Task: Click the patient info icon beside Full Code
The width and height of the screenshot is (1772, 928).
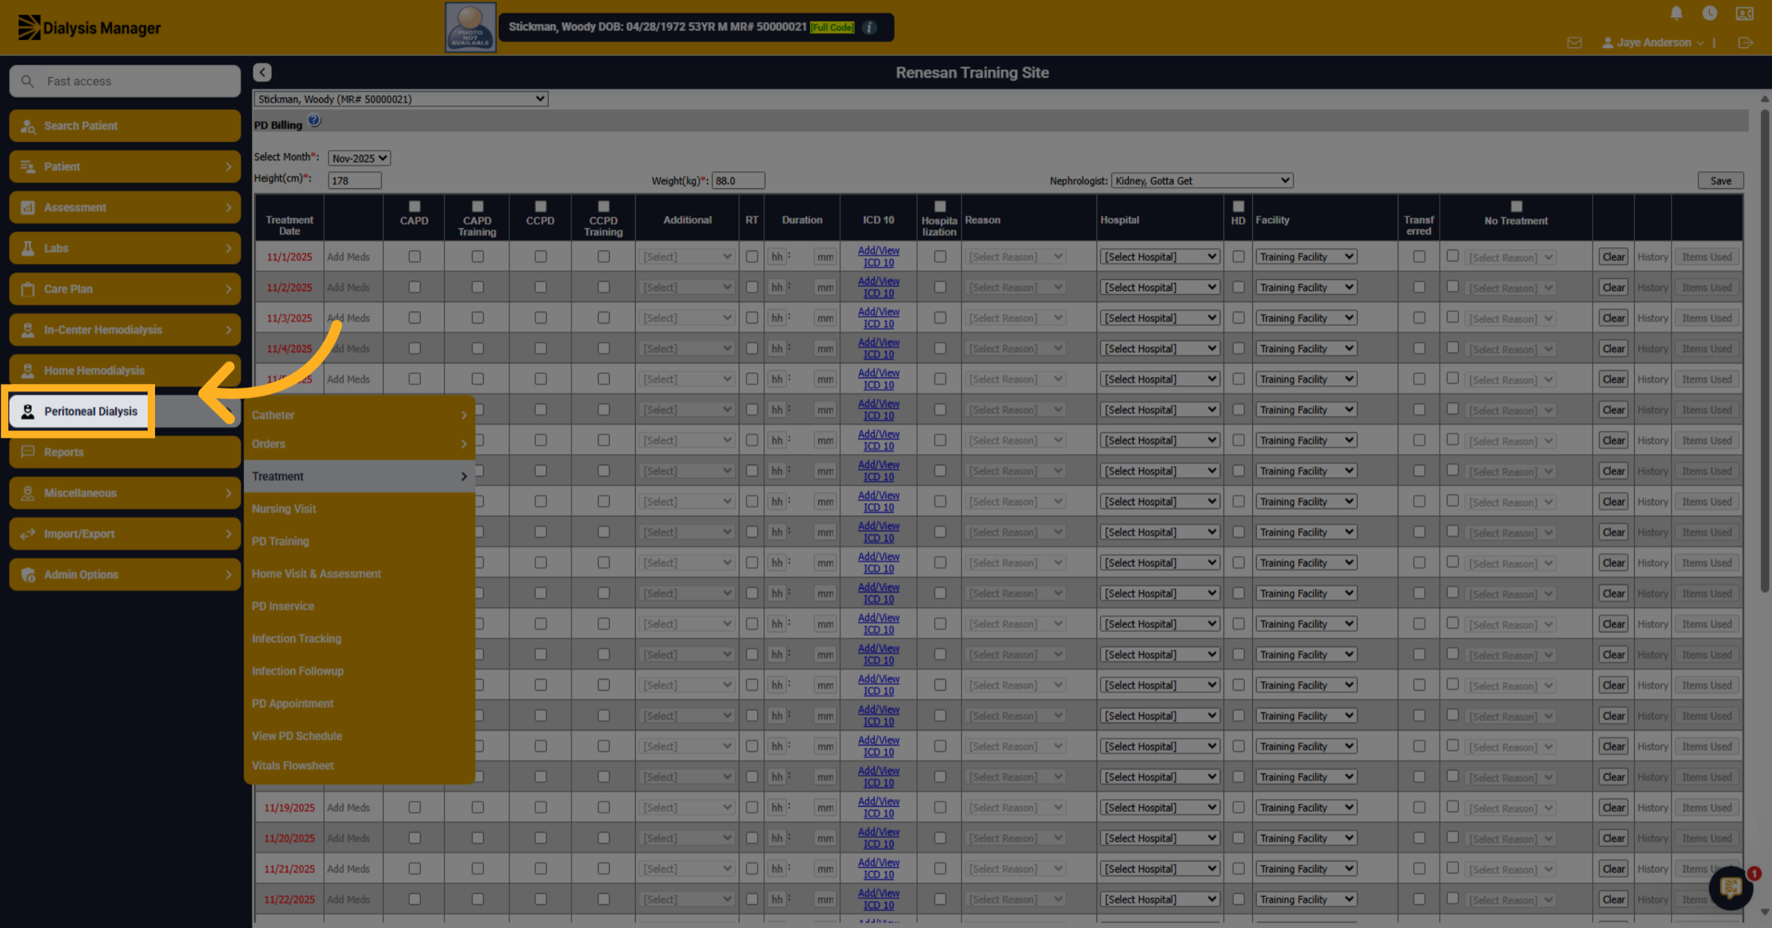Action: coord(870,27)
